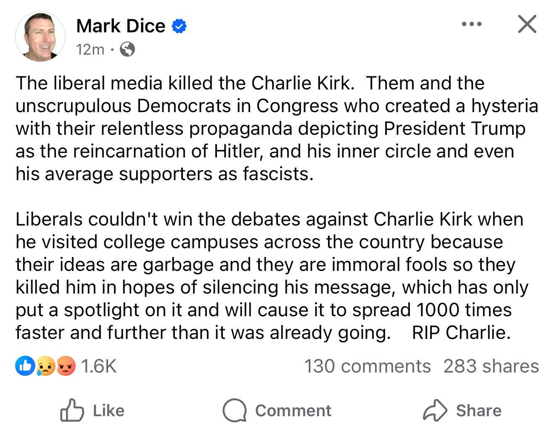Click the blue verified badge icon

click(179, 26)
